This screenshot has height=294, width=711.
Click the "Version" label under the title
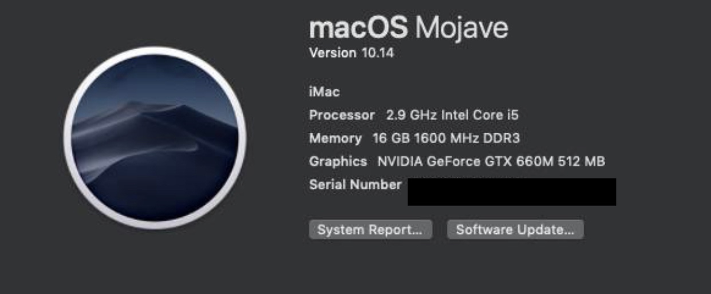click(x=333, y=53)
